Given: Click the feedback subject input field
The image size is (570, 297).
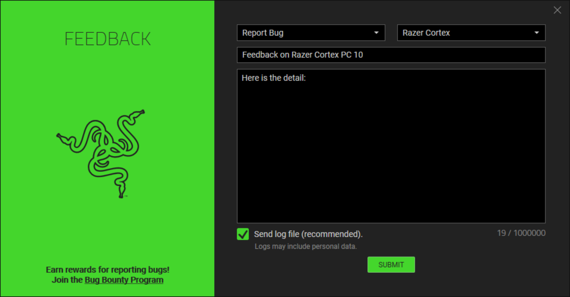Looking at the screenshot, I should 391,55.
